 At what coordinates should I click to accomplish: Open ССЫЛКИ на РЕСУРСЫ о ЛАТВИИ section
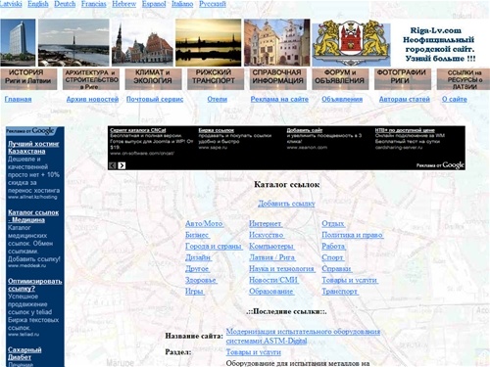pyautogui.click(x=464, y=79)
